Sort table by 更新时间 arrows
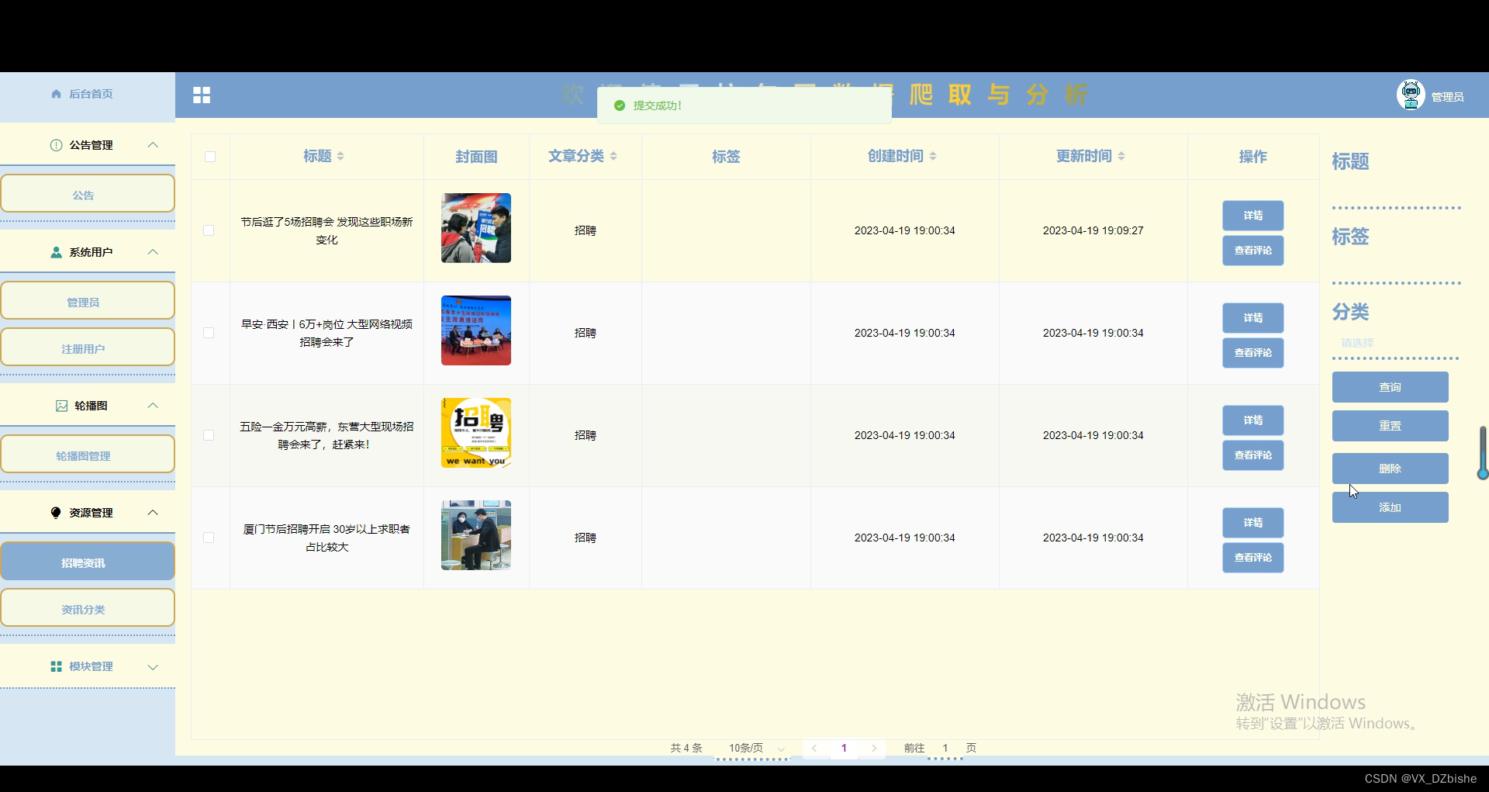 (1121, 157)
